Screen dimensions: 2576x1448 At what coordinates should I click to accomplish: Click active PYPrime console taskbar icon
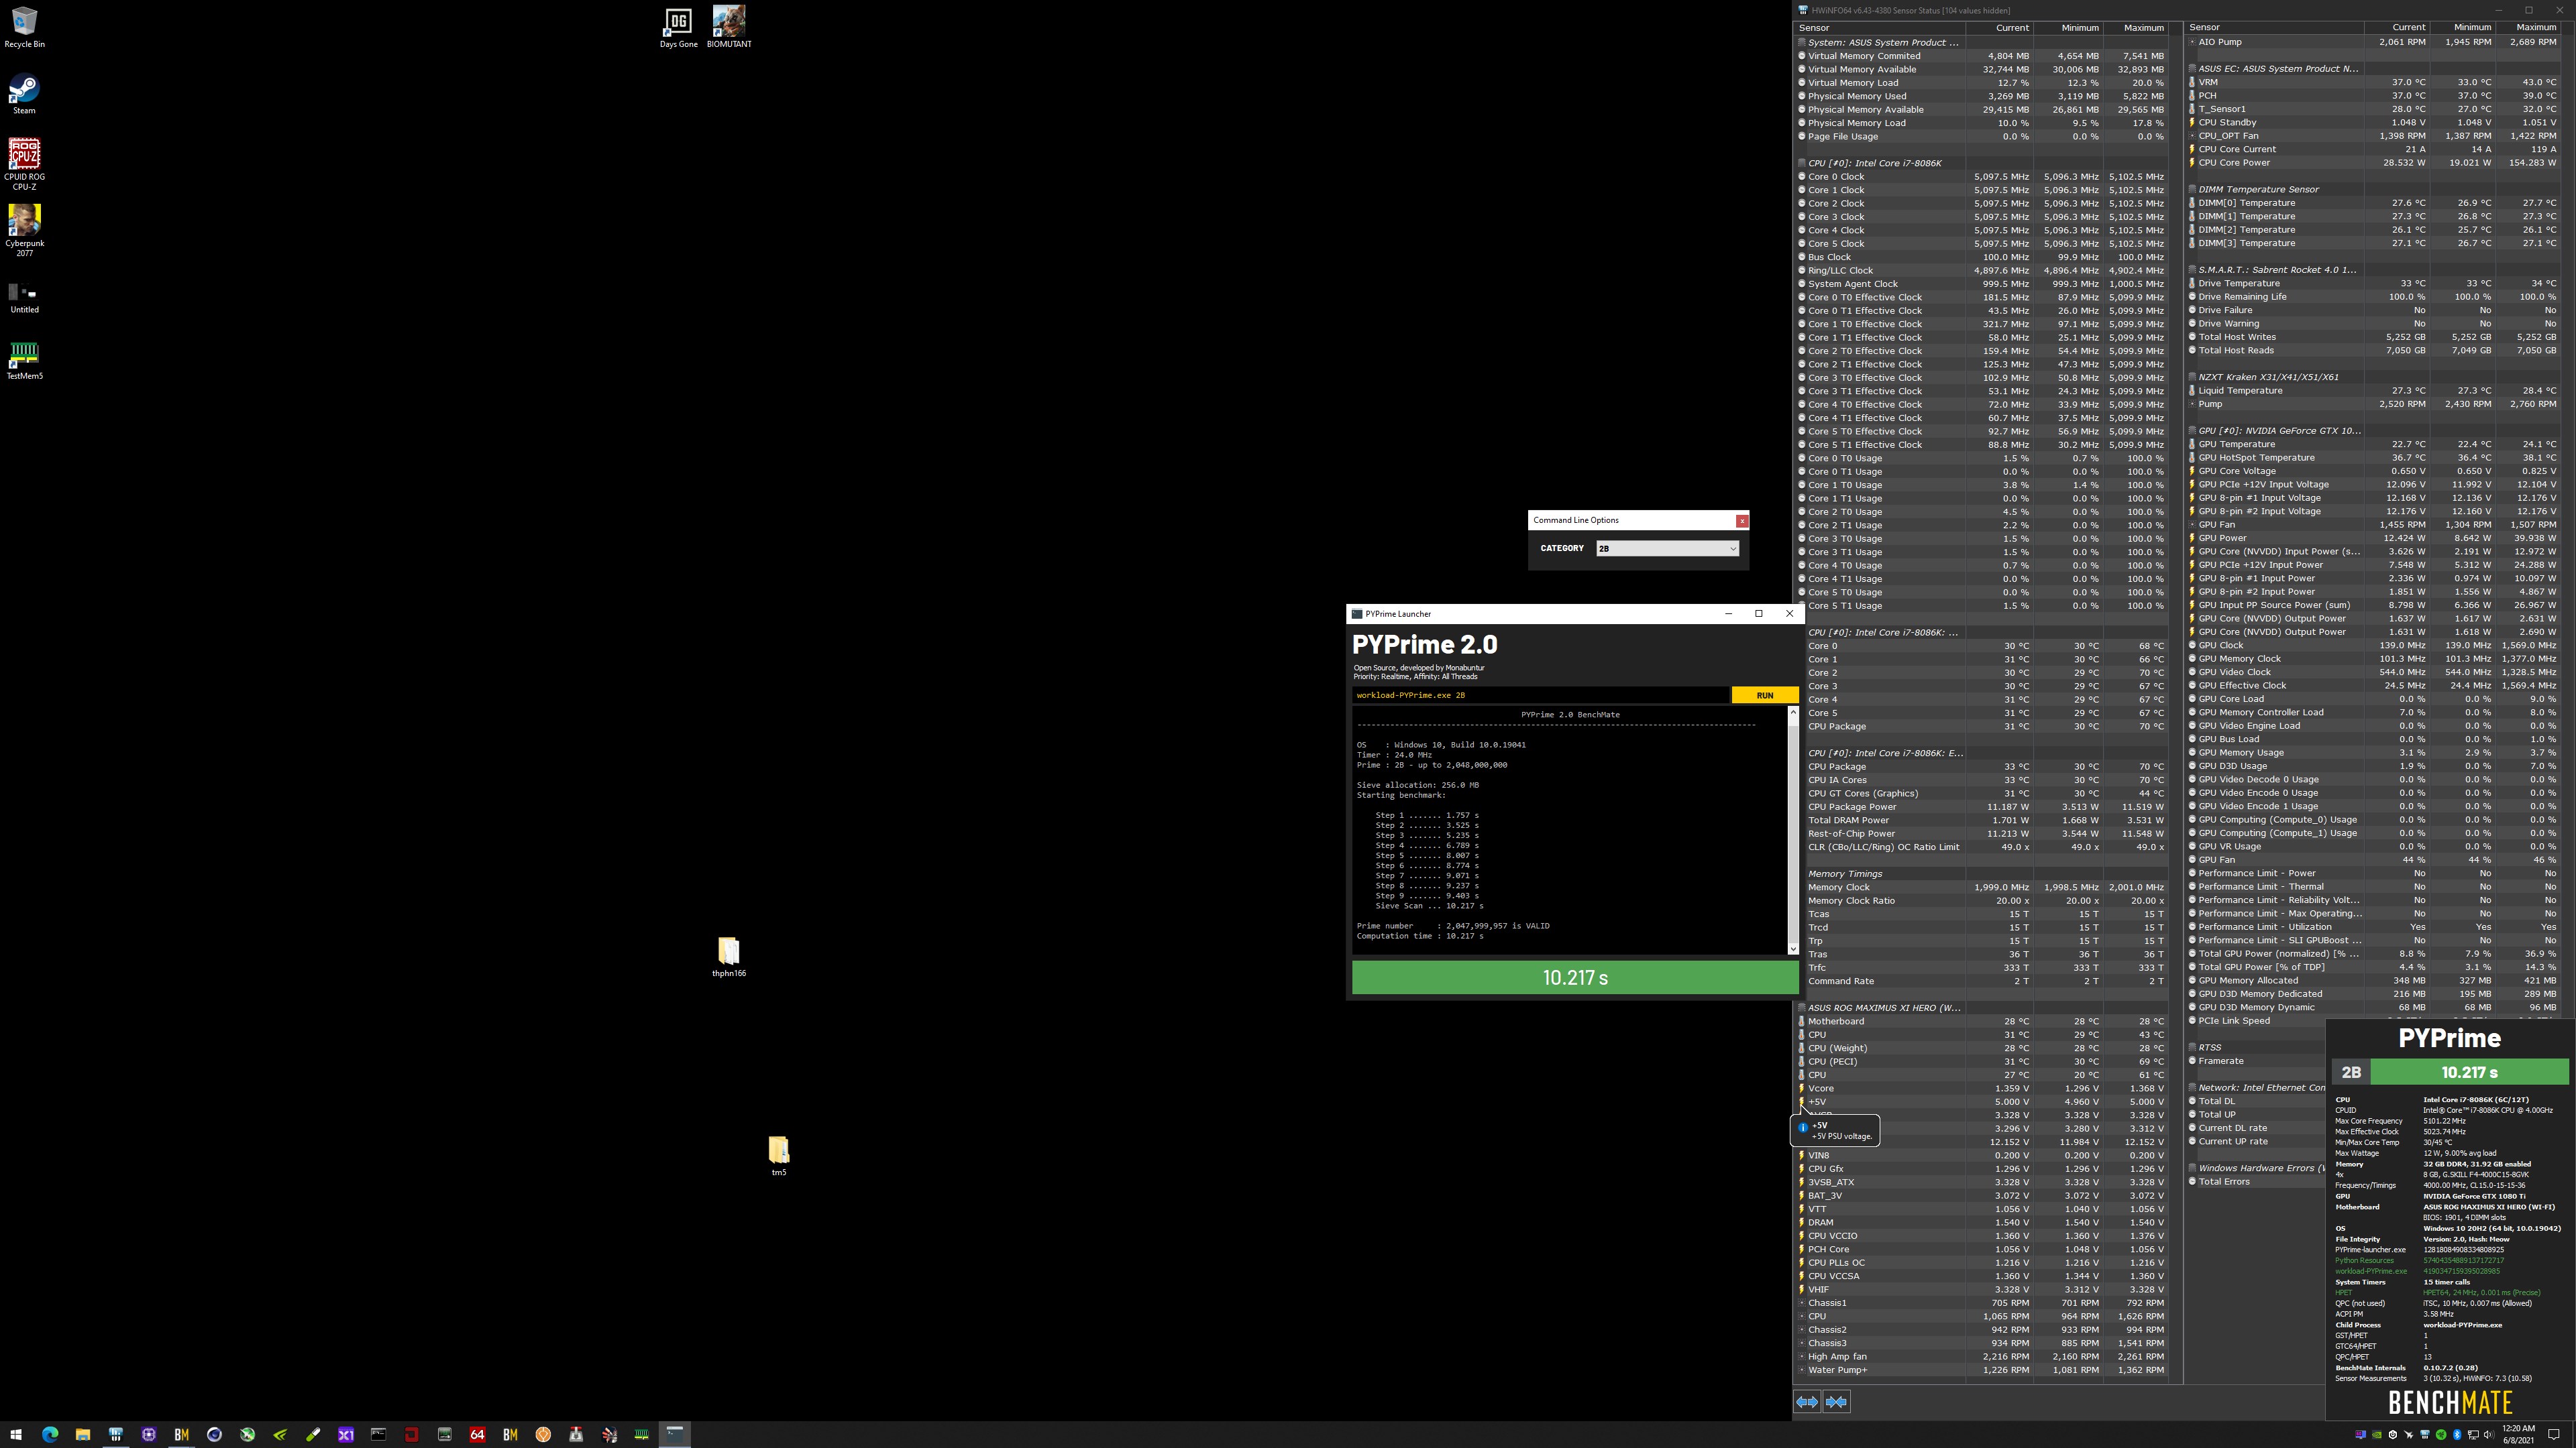click(x=674, y=1434)
